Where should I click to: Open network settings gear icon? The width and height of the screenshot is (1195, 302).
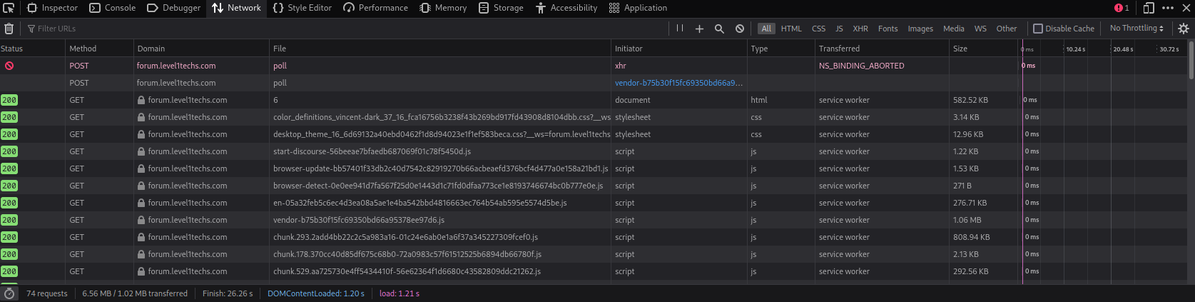coord(1184,29)
